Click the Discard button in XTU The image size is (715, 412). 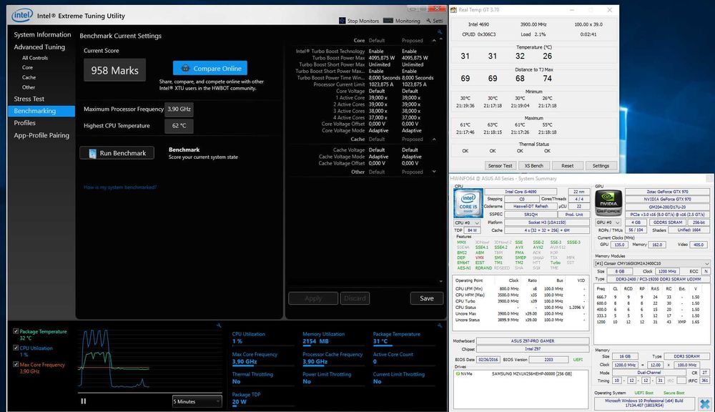pyautogui.click(x=355, y=298)
